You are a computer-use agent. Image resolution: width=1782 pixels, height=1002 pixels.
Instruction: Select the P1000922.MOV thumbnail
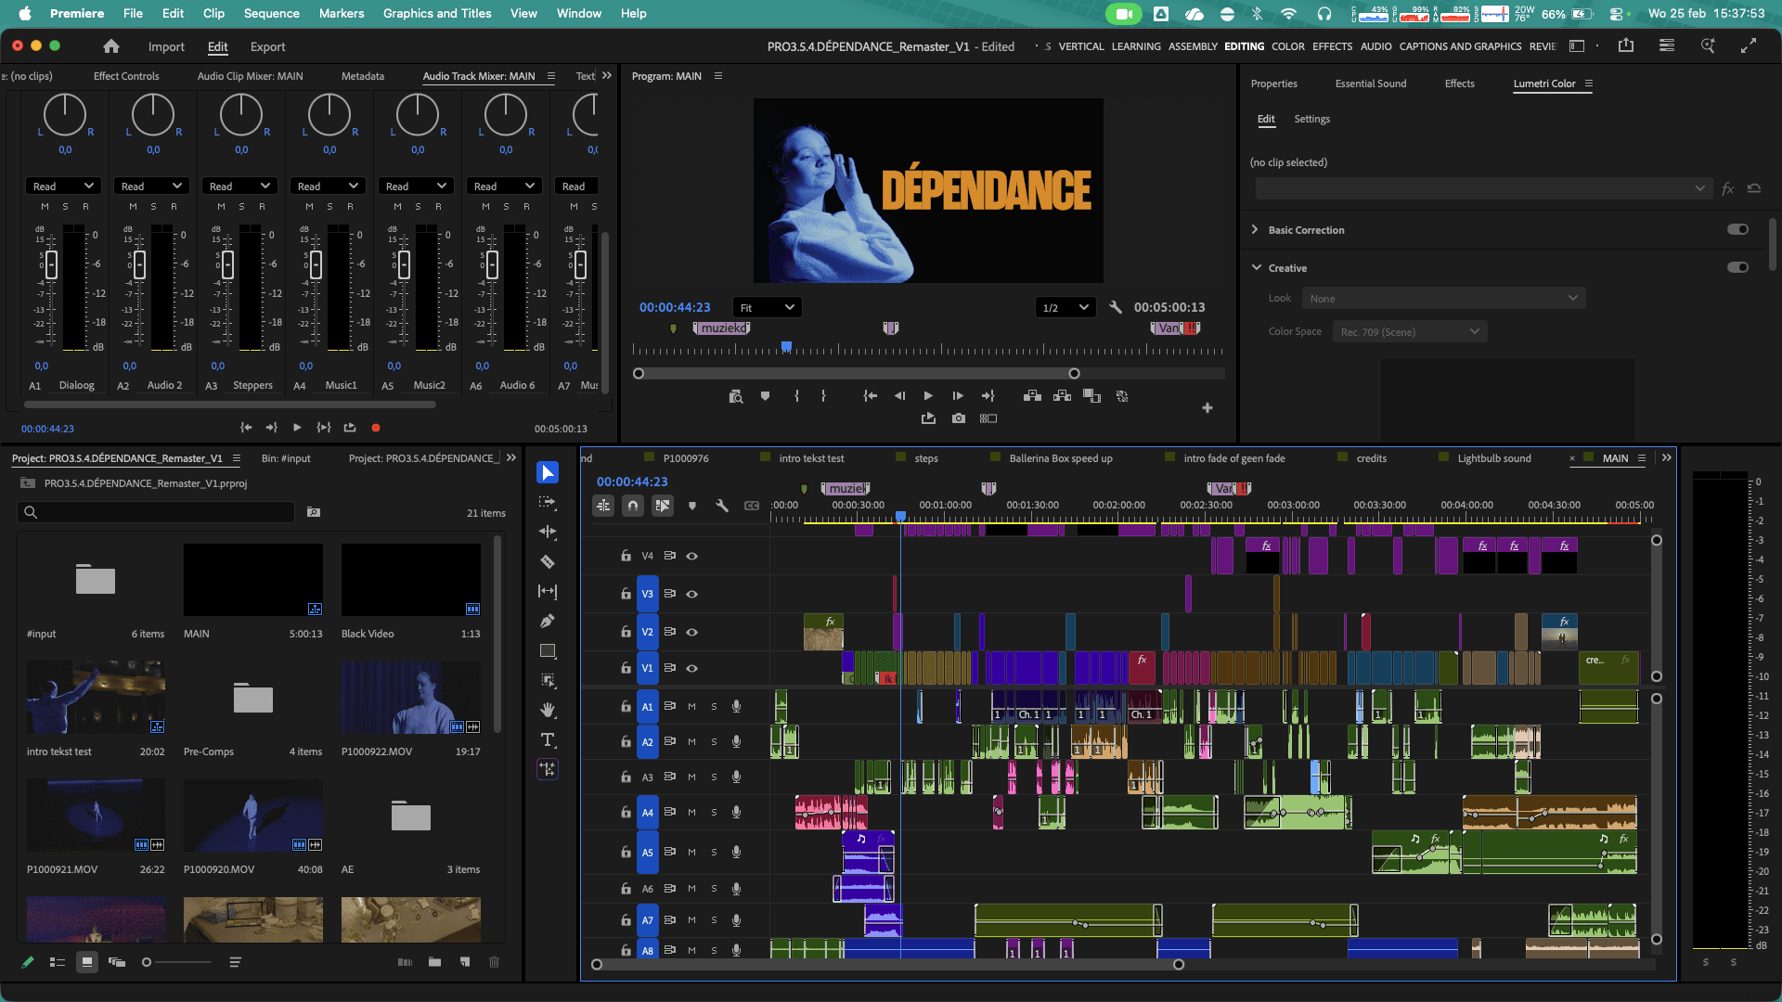tap(410, 698)
